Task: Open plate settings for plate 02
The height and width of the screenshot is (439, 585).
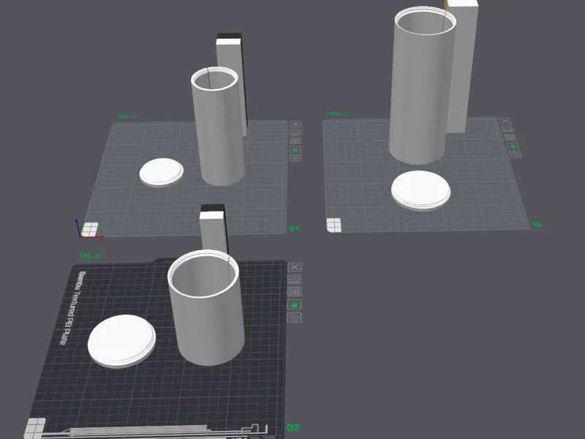Action: click(516, 154)
